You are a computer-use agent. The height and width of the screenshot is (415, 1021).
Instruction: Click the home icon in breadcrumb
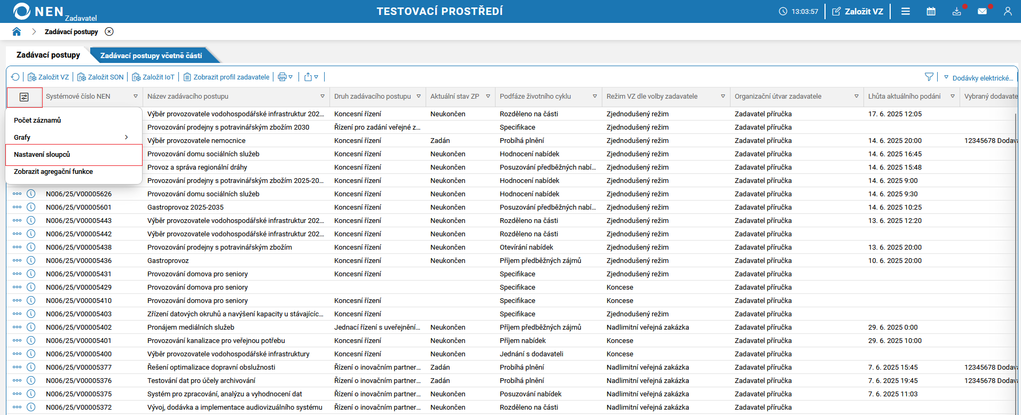(x=17, y=31)
